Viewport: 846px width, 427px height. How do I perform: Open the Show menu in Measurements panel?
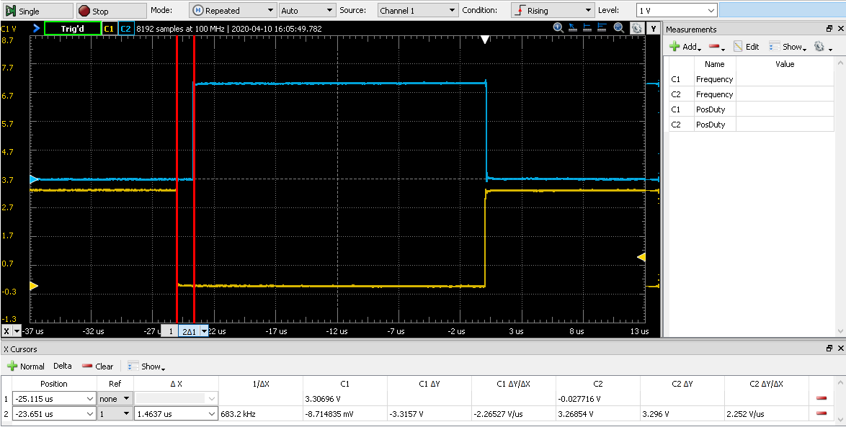(x=787, y=46)
